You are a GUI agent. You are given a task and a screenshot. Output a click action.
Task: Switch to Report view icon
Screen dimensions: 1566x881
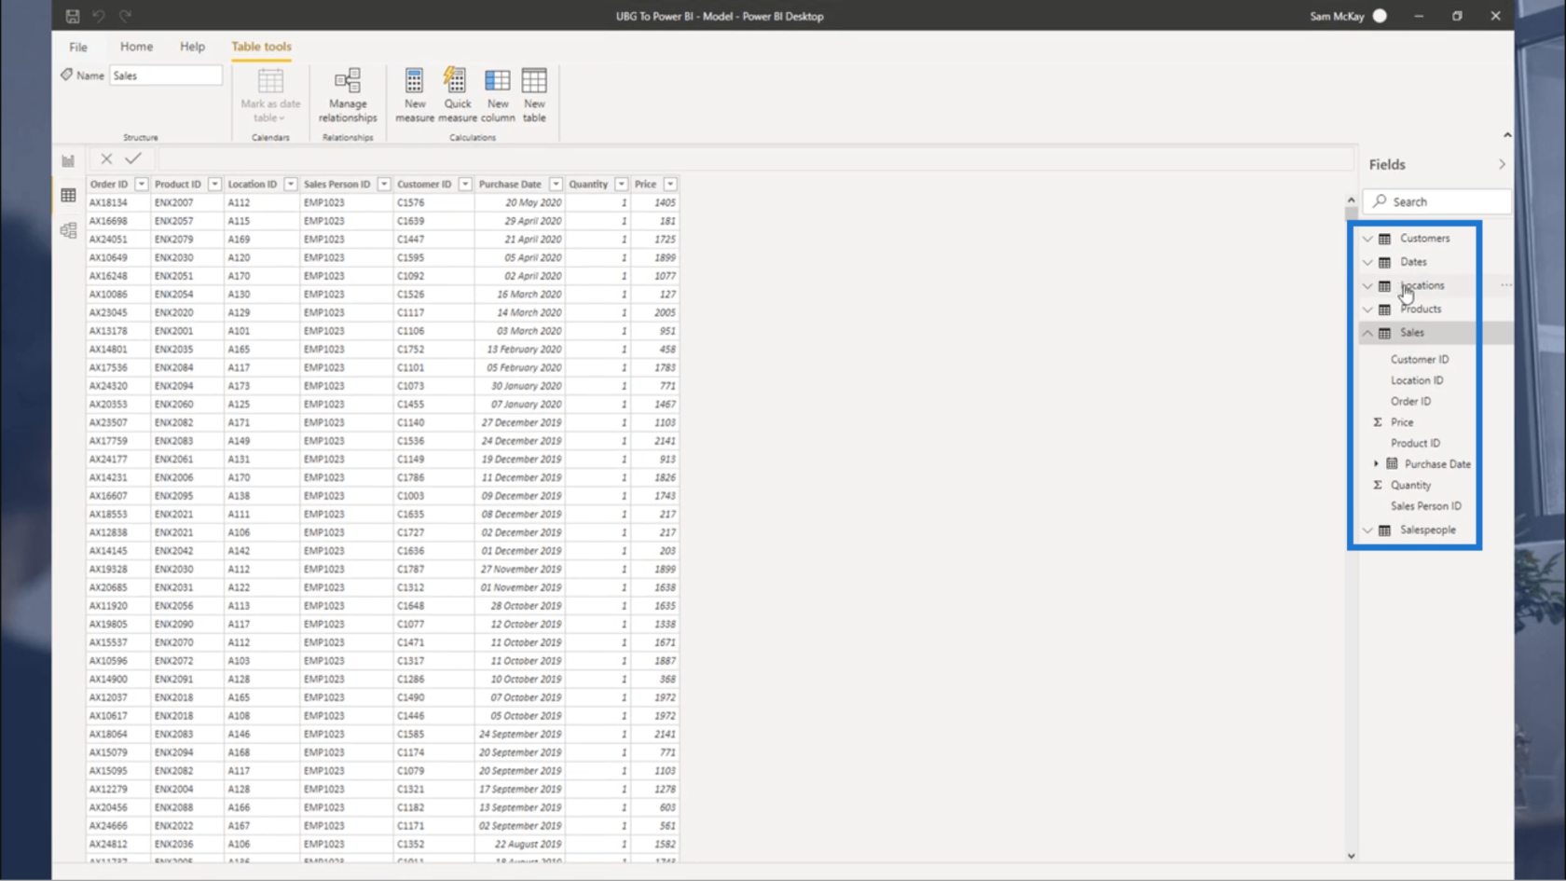coord(68,160)
